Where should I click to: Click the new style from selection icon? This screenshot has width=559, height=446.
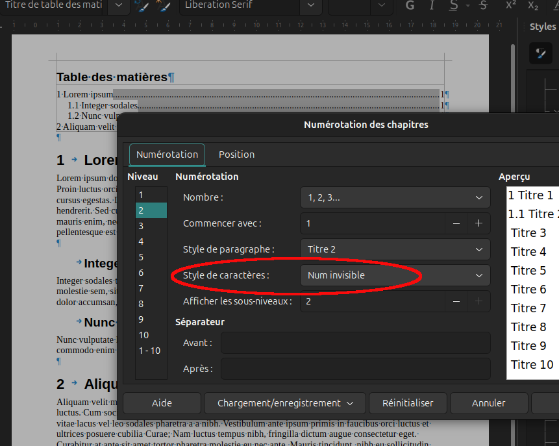[162, 5]
